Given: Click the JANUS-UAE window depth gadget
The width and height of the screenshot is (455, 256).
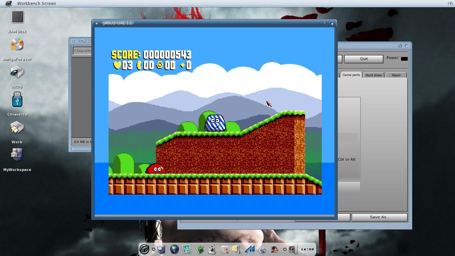Looking at the screenshot, I should 332,23.
